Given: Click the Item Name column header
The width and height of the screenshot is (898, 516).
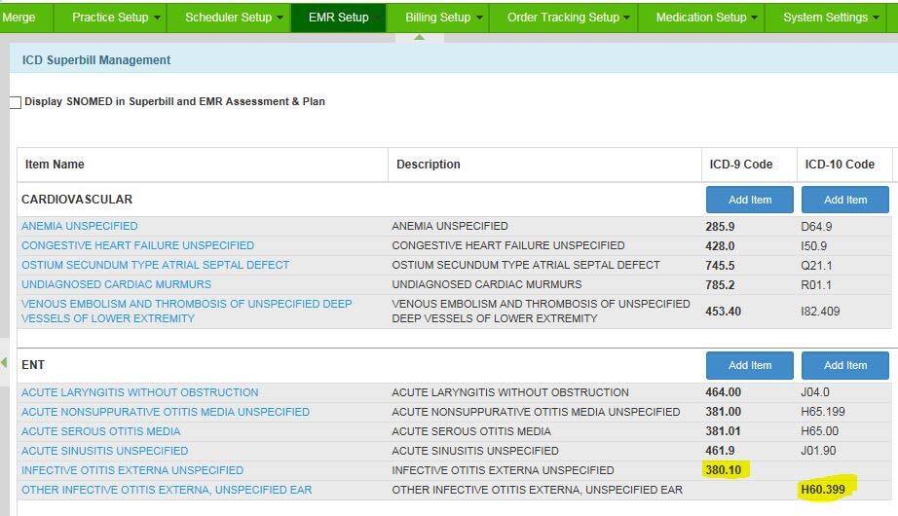Looking at the screenshot, I should (x=55, y=165).
